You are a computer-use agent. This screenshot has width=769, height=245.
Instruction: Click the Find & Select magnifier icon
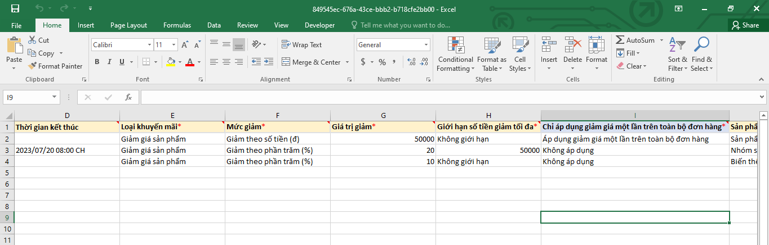coord(701,45)
